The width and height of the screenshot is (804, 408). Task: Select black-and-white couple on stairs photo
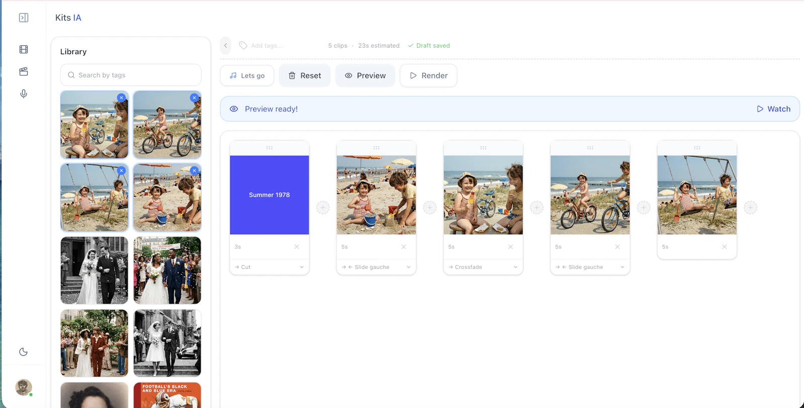coord(167,343)
